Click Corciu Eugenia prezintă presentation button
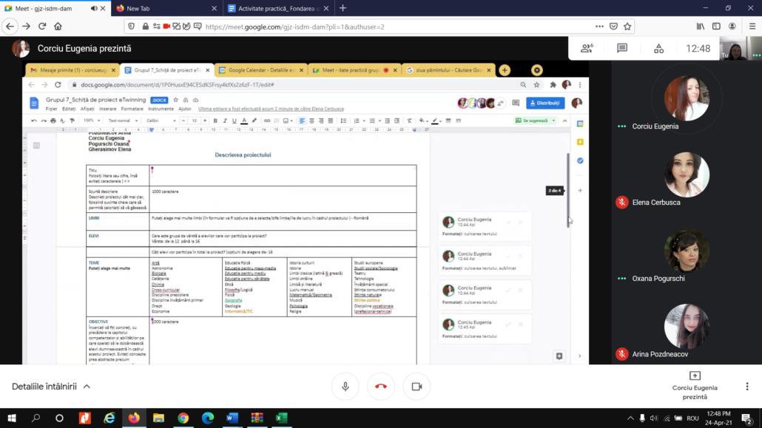The height and width of the screenshot is (428, 762). (x=694, y=386)
